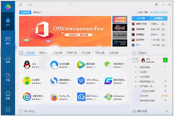Open the download manager icon at sidebar bottom
Viewport: 174px width, 116px height.
point(8,109)
